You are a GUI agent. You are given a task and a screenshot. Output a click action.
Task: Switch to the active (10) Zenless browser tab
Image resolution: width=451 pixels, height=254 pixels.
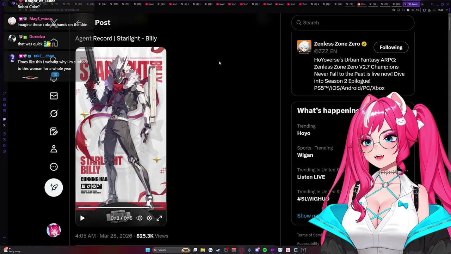tap(411, 4)
